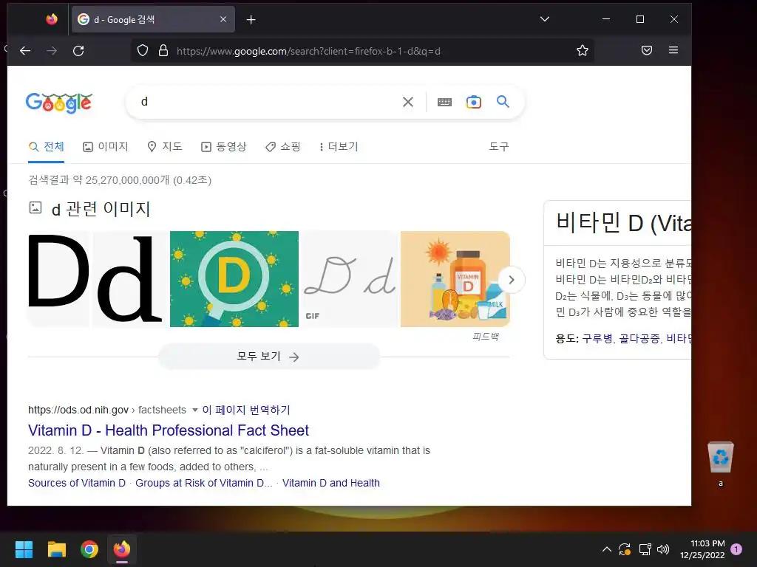This screenshot has width=757, height=567.
Task: Open the on-screen keyboard input tool
Action: pyautogui.click(x=444, y=102)
